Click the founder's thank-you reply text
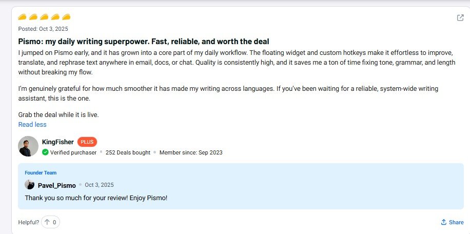Screen dimensions: 470x234 point(96,198)
